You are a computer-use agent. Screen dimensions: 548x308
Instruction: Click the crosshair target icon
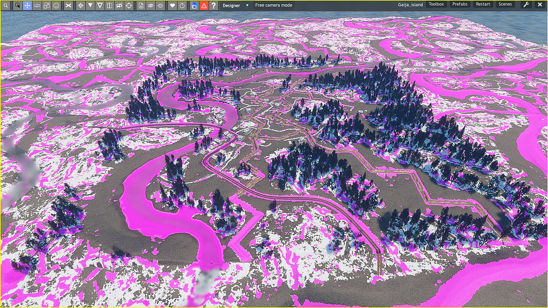coord(129,5)
